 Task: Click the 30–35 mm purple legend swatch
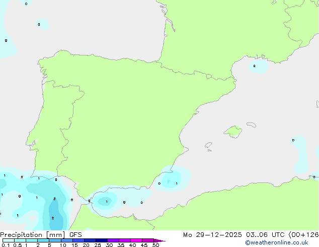click(x=113, y=240)
